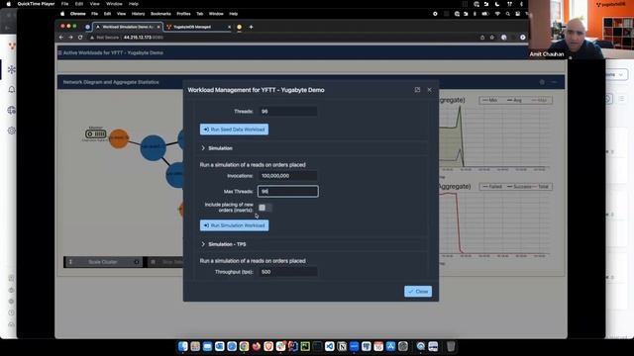Screen dimensions: 634x356
Task: Click the browser back arrow
Action: 61,38
